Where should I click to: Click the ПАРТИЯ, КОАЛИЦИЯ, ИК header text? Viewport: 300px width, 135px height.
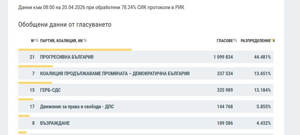coord(61,41)
